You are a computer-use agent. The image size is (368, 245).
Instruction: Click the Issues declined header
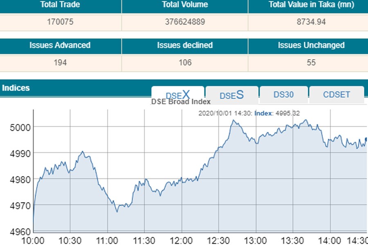coord(185,46)
